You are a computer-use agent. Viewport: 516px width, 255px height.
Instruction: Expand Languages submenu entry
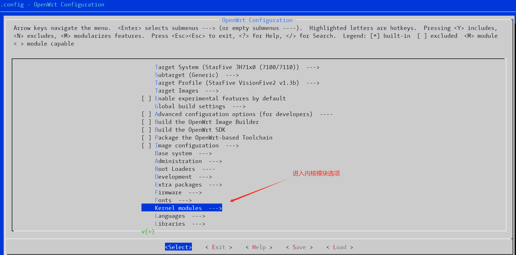click(x=180, y=216)
